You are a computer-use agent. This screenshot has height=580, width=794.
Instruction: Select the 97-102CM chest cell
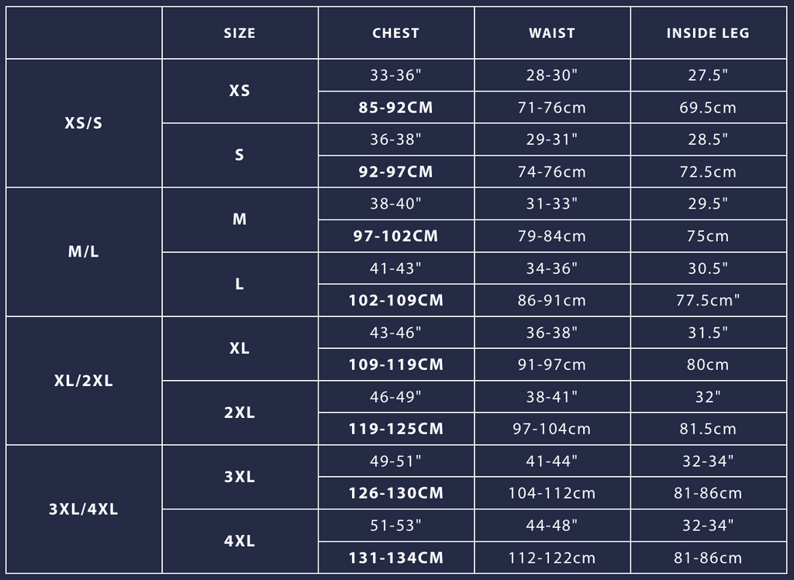[396, 236]
